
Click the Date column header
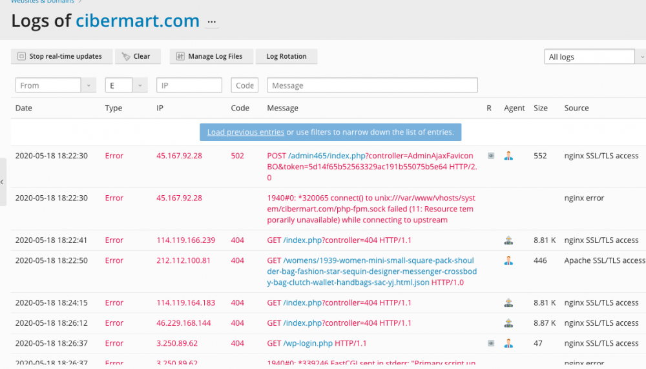(23, 108)
